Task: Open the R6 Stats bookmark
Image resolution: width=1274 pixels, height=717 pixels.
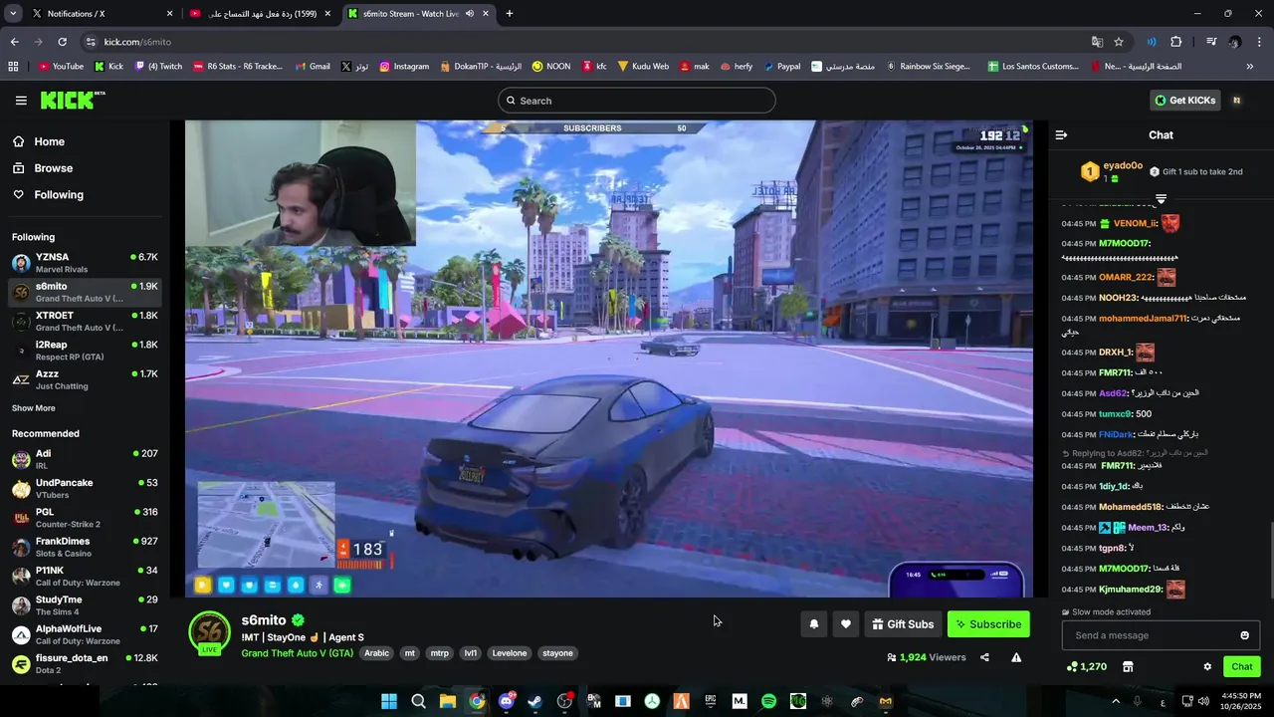Action: click(238, 67)
